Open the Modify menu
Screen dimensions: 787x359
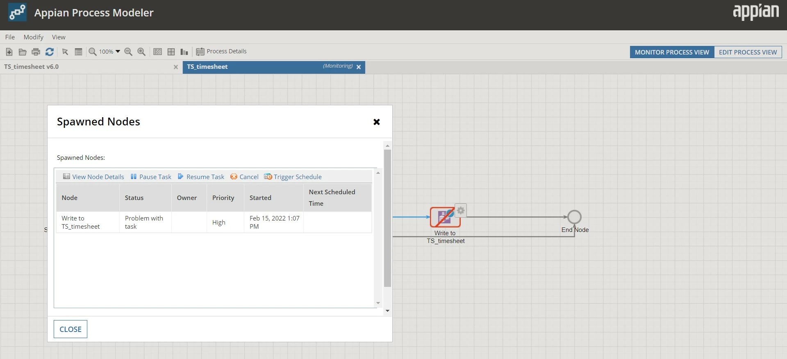[x=33, y=37]
